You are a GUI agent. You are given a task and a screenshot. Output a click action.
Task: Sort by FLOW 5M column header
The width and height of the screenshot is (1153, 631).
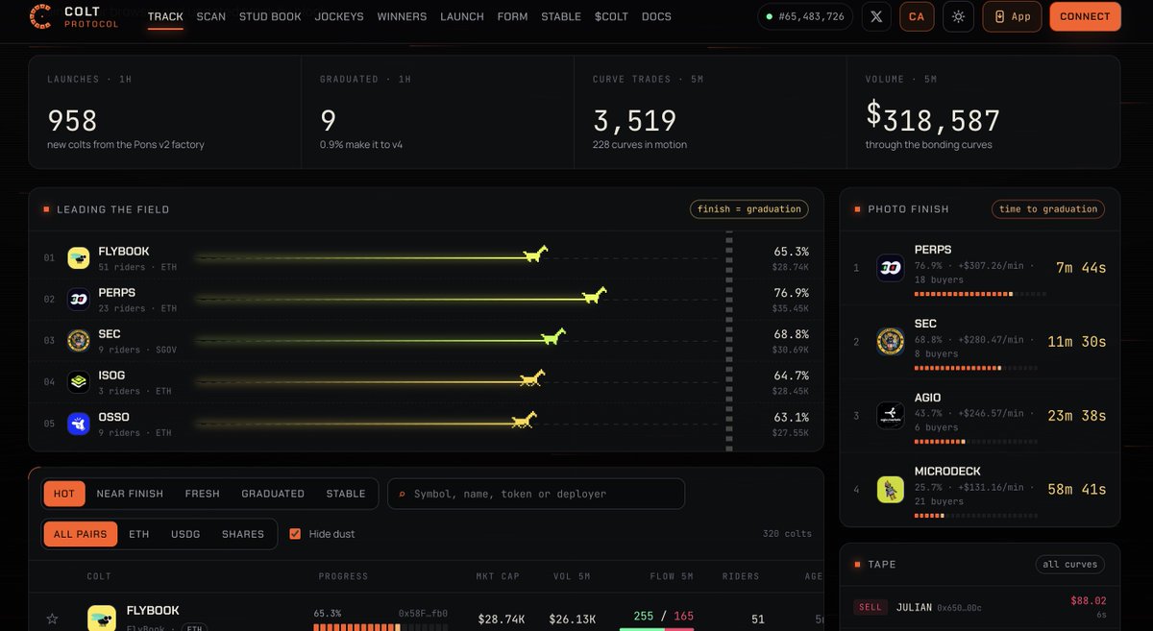(672, 576)
